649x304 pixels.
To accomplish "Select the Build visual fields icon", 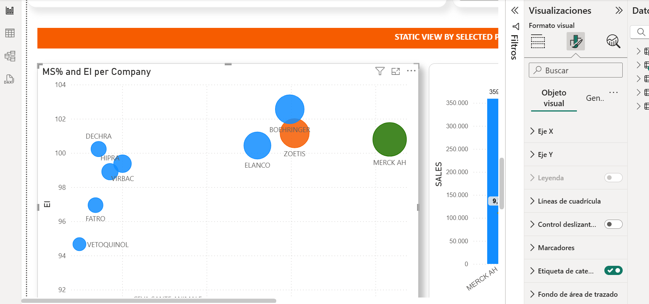I will click(538, 41).
